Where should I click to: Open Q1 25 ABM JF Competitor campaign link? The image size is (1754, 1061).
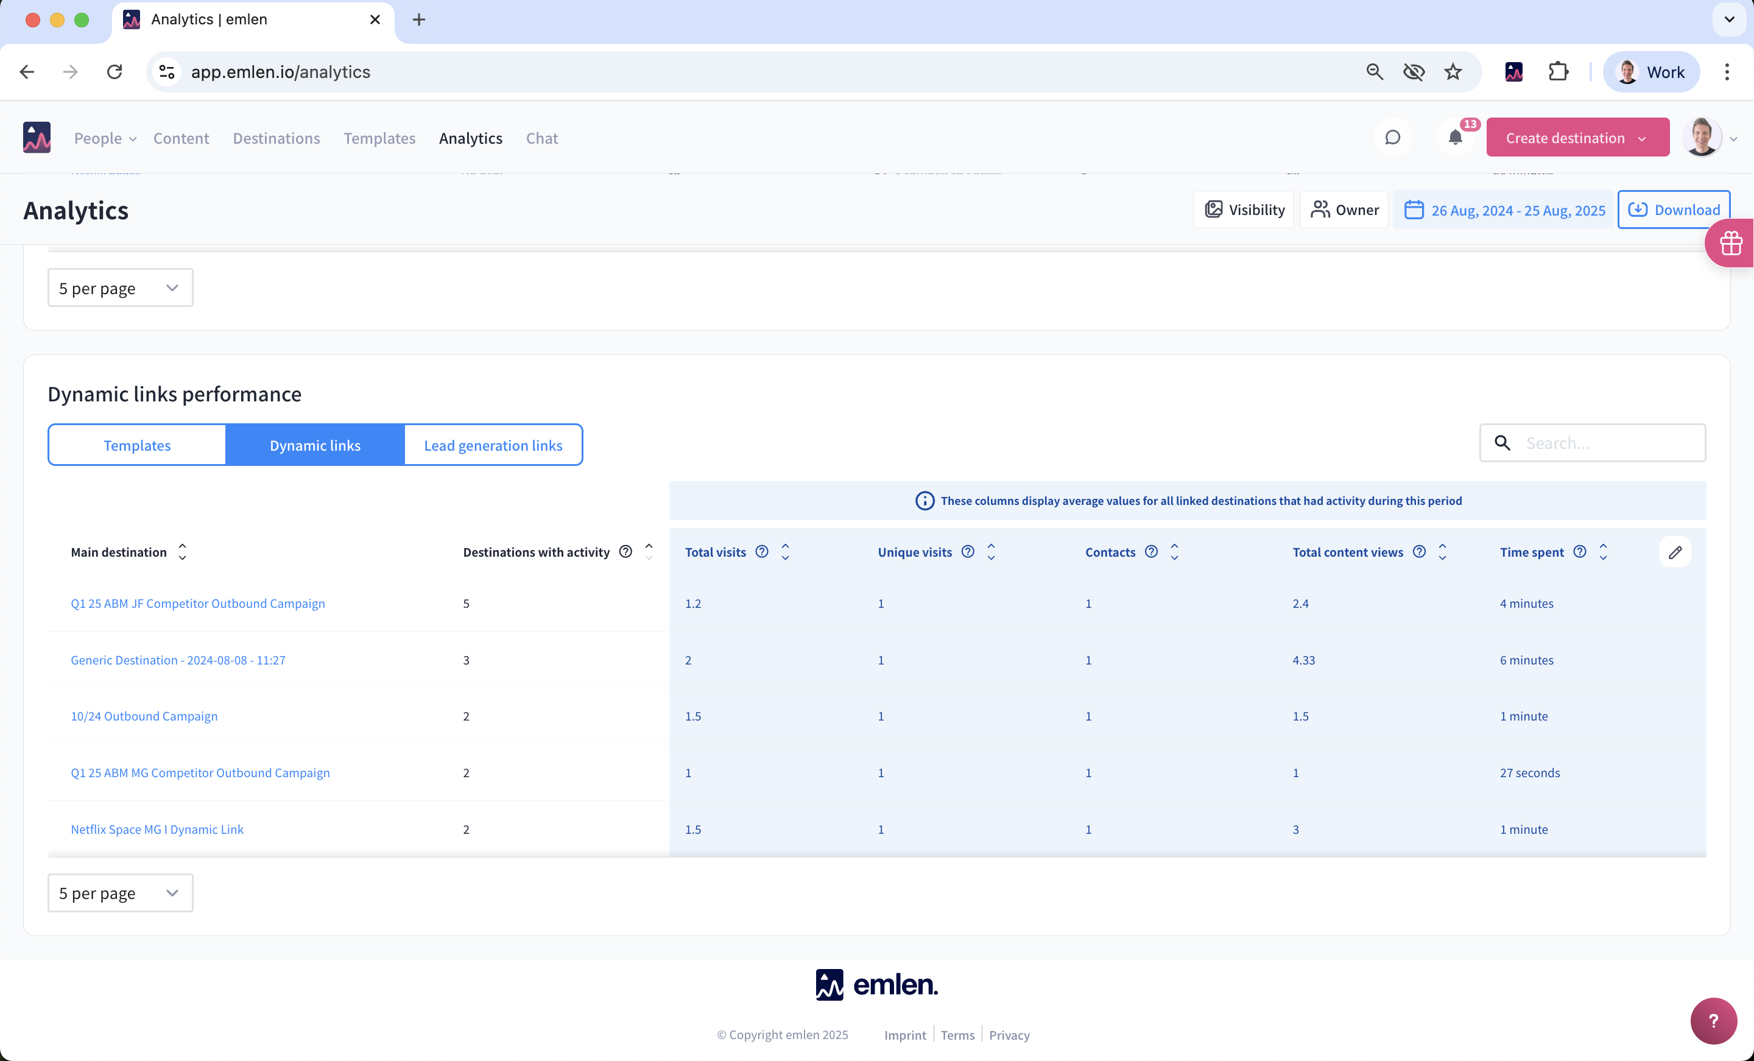(x=197, y=603)
